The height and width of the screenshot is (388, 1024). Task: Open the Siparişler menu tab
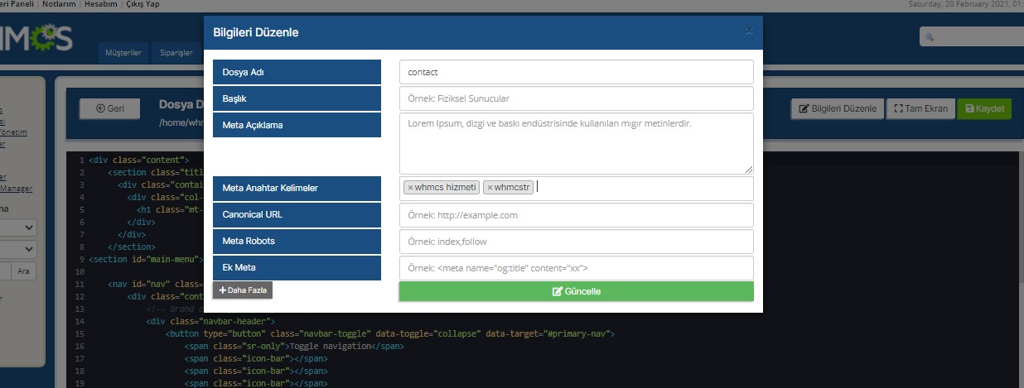click(x=176, y=54)
